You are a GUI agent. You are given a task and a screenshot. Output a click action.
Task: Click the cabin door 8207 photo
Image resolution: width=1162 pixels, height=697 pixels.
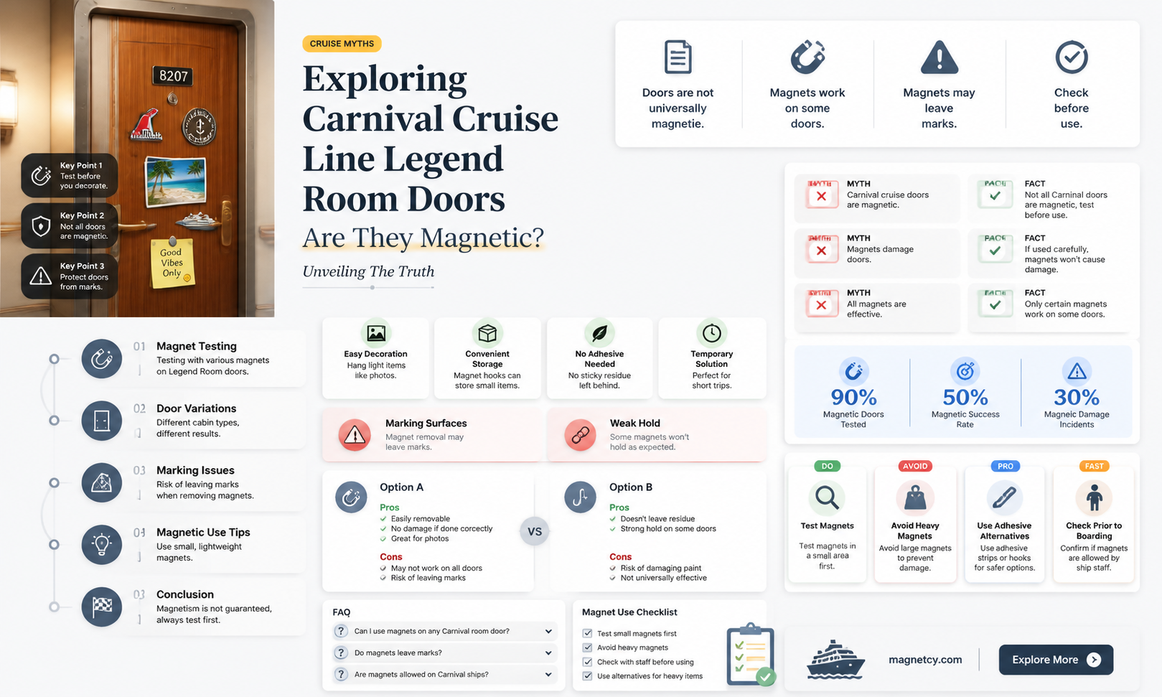(x=137, y=158)
